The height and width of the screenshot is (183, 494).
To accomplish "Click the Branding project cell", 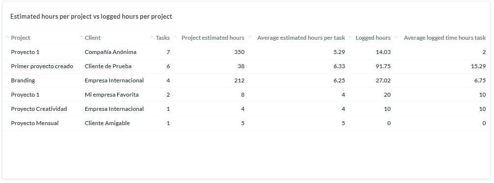I will 23,80.
